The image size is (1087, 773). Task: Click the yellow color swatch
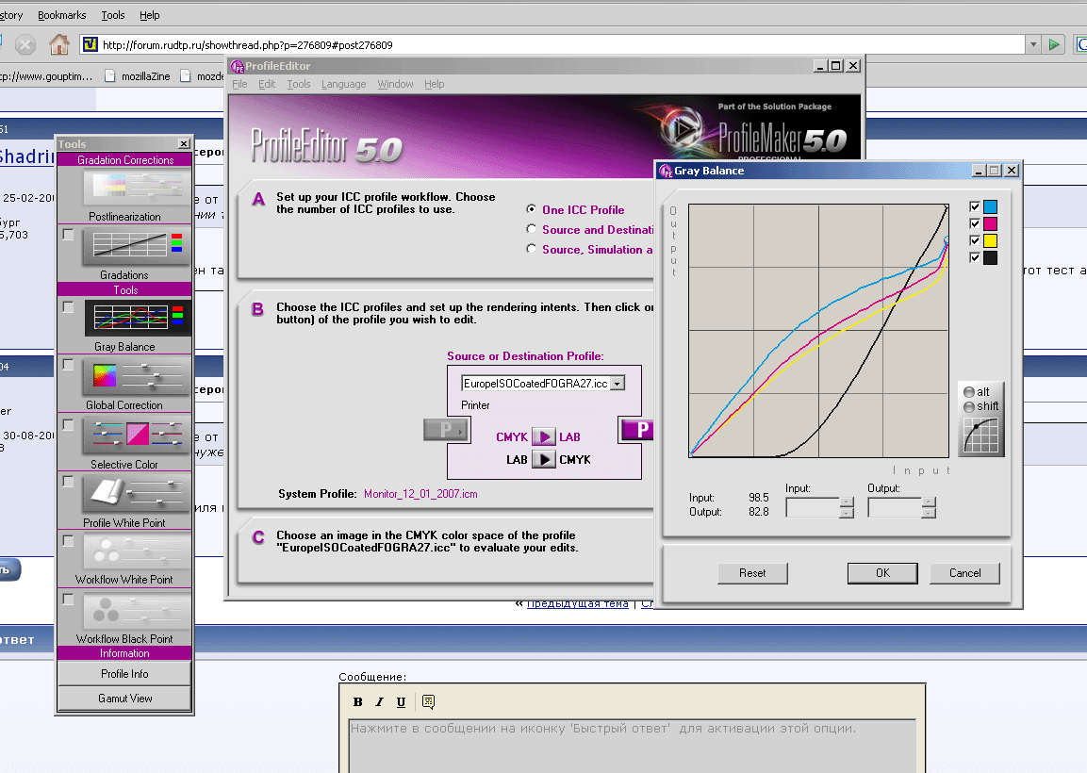pos(990,240)
